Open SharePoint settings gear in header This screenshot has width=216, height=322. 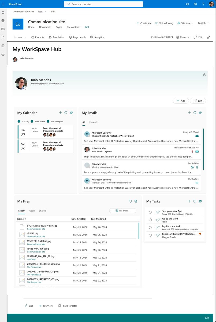[x=195, y=4]
